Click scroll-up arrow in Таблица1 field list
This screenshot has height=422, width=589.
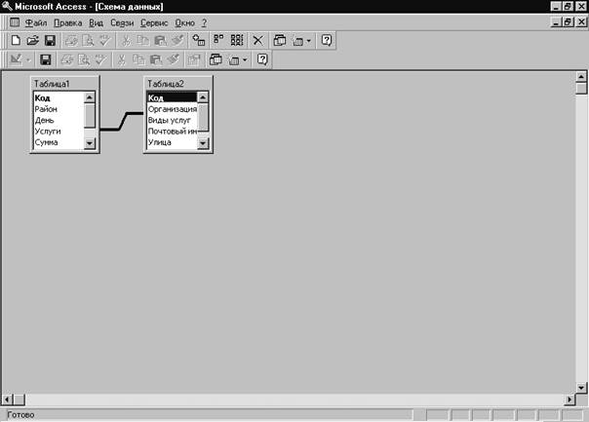pyautogui.click(x=90, y=97)
